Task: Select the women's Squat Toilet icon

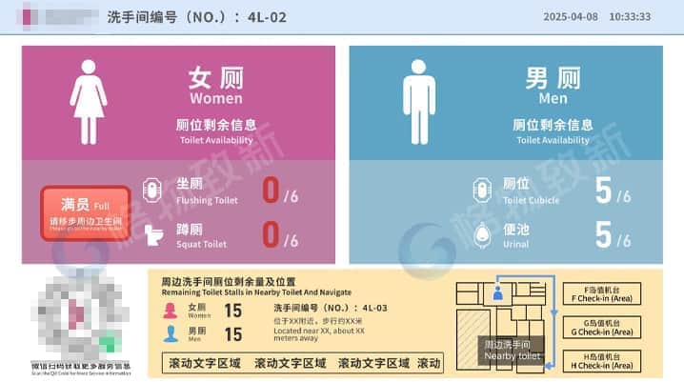Action: coord(152,233)
